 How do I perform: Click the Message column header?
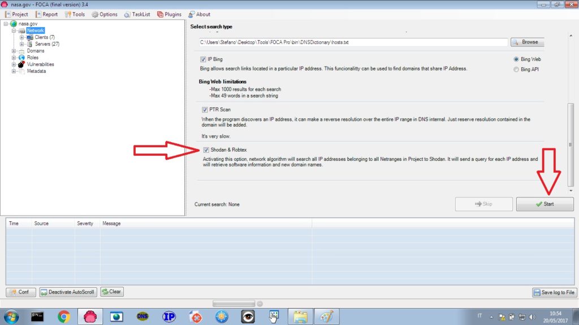pos(206,223)
